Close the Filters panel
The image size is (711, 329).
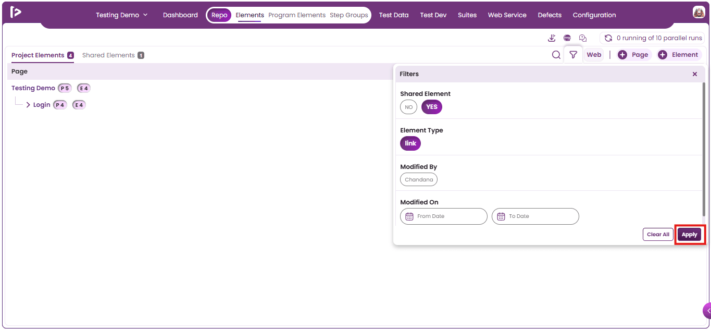(x=695, y=74)
